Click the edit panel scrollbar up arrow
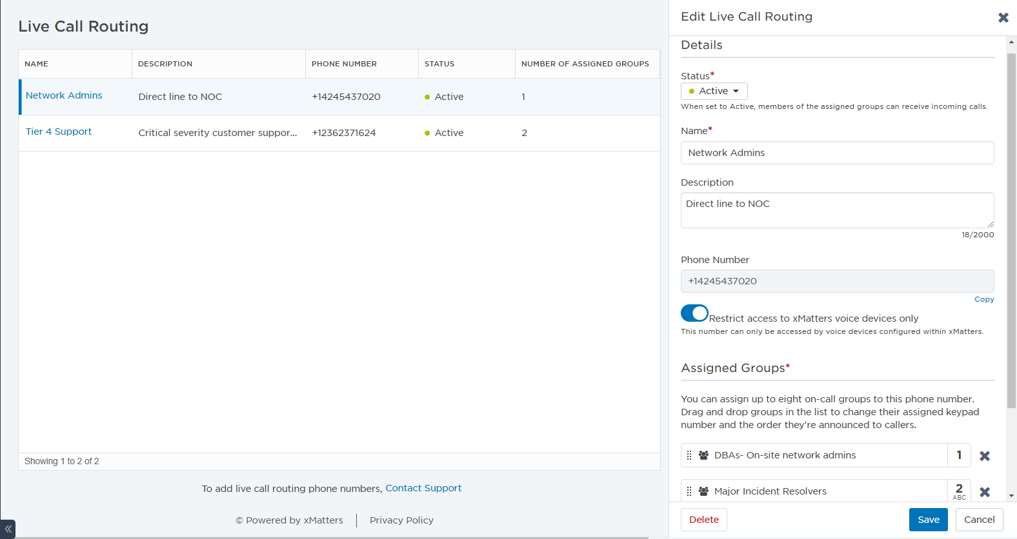This screenshot has height=539, width=1017. (x=1011, y=42)
